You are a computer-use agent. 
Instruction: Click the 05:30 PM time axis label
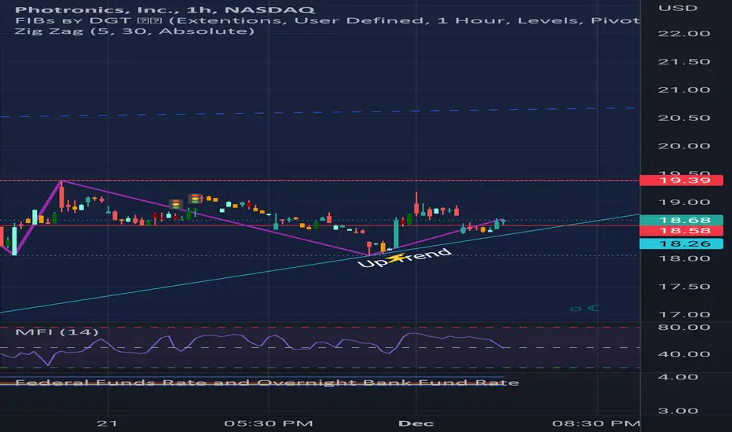(269, 423)
